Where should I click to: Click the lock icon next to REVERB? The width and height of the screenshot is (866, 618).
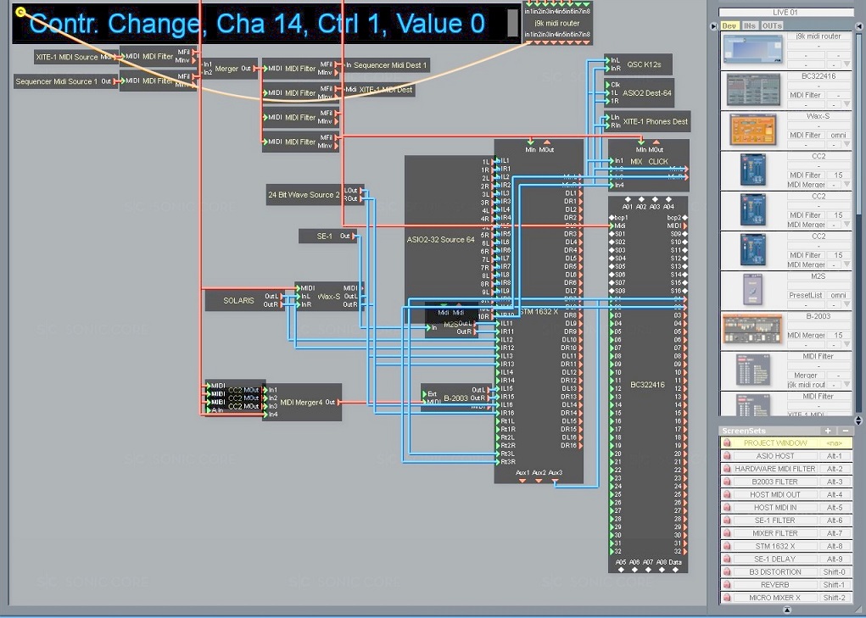coord(727,585)
